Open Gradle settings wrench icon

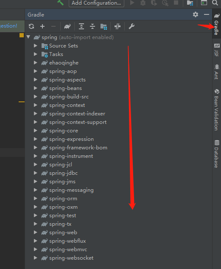pyautogui.click(x=131, y=26)
